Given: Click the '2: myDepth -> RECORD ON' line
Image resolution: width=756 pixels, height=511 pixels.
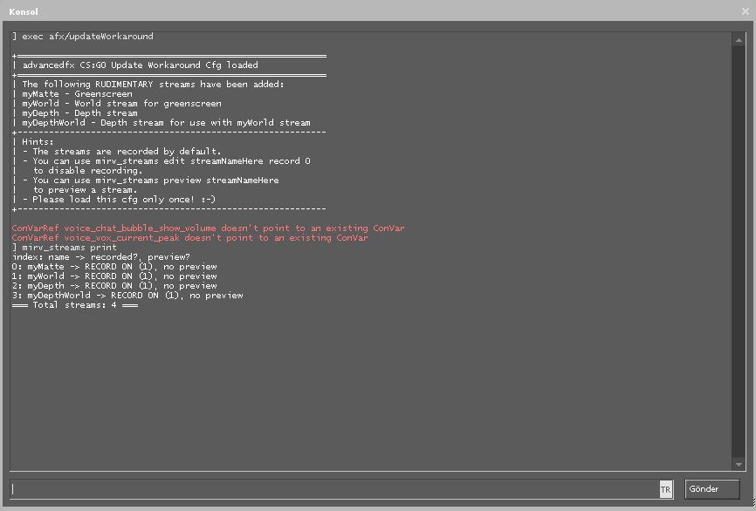Looking at the screenshot, I should [114, 286].
